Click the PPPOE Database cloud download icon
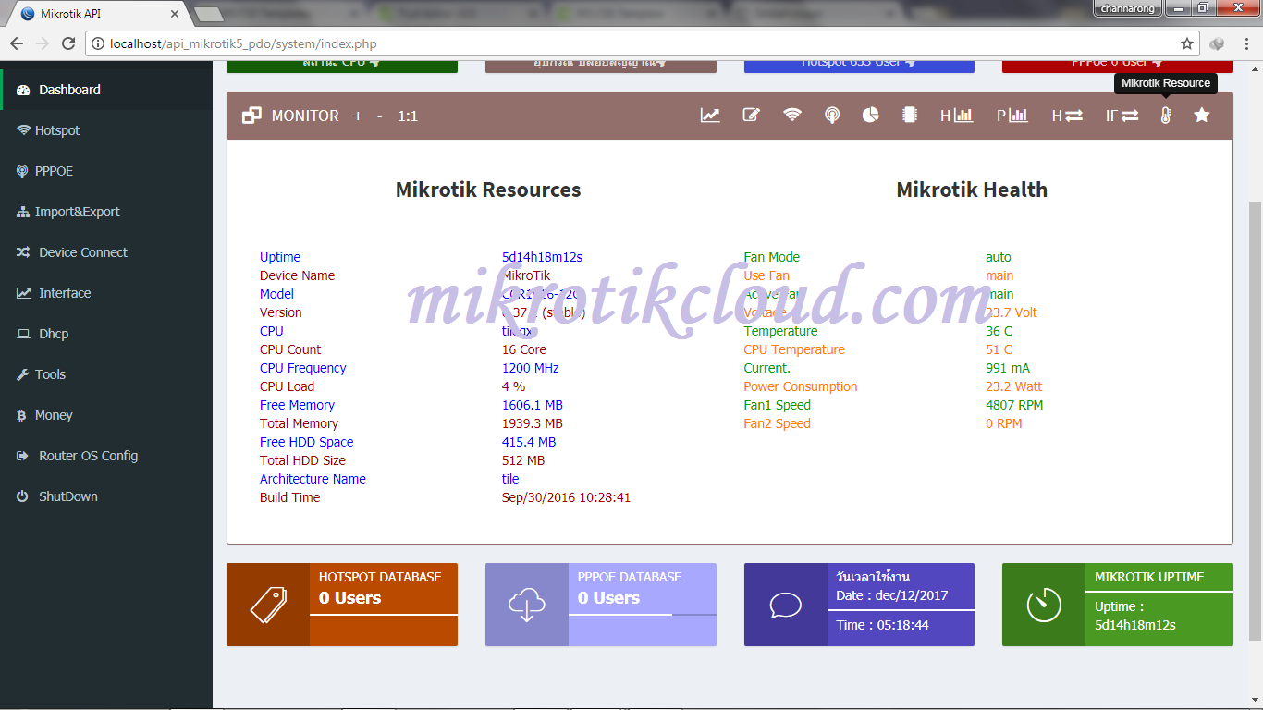 (x=527, y=605)
